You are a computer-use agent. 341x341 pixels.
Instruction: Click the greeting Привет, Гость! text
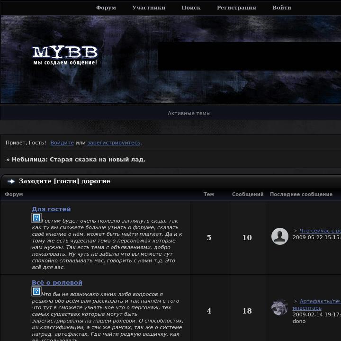coord(26,143)
